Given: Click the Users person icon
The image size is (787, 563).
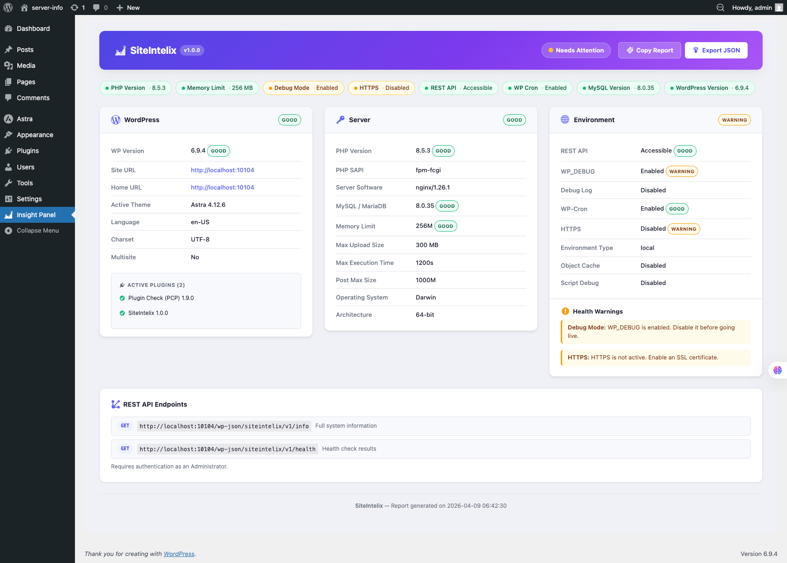Looking at the screenshot, I should [8, 167].
